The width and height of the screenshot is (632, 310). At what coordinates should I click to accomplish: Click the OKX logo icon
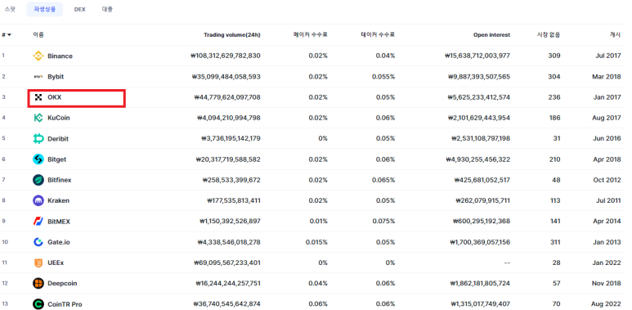point(38,97)
